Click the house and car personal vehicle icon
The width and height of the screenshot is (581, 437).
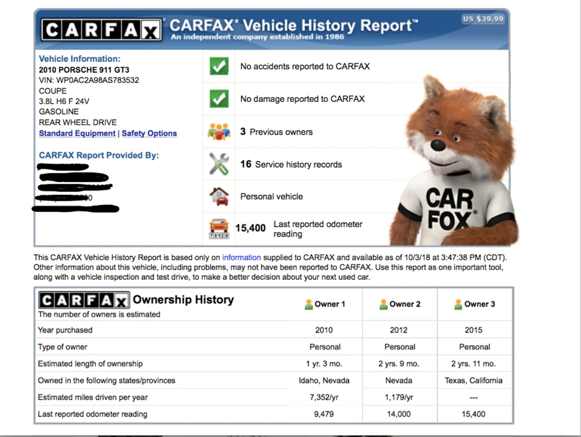(x=219, y=196)
